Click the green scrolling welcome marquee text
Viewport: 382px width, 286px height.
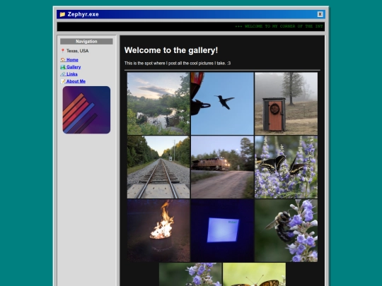279,26
